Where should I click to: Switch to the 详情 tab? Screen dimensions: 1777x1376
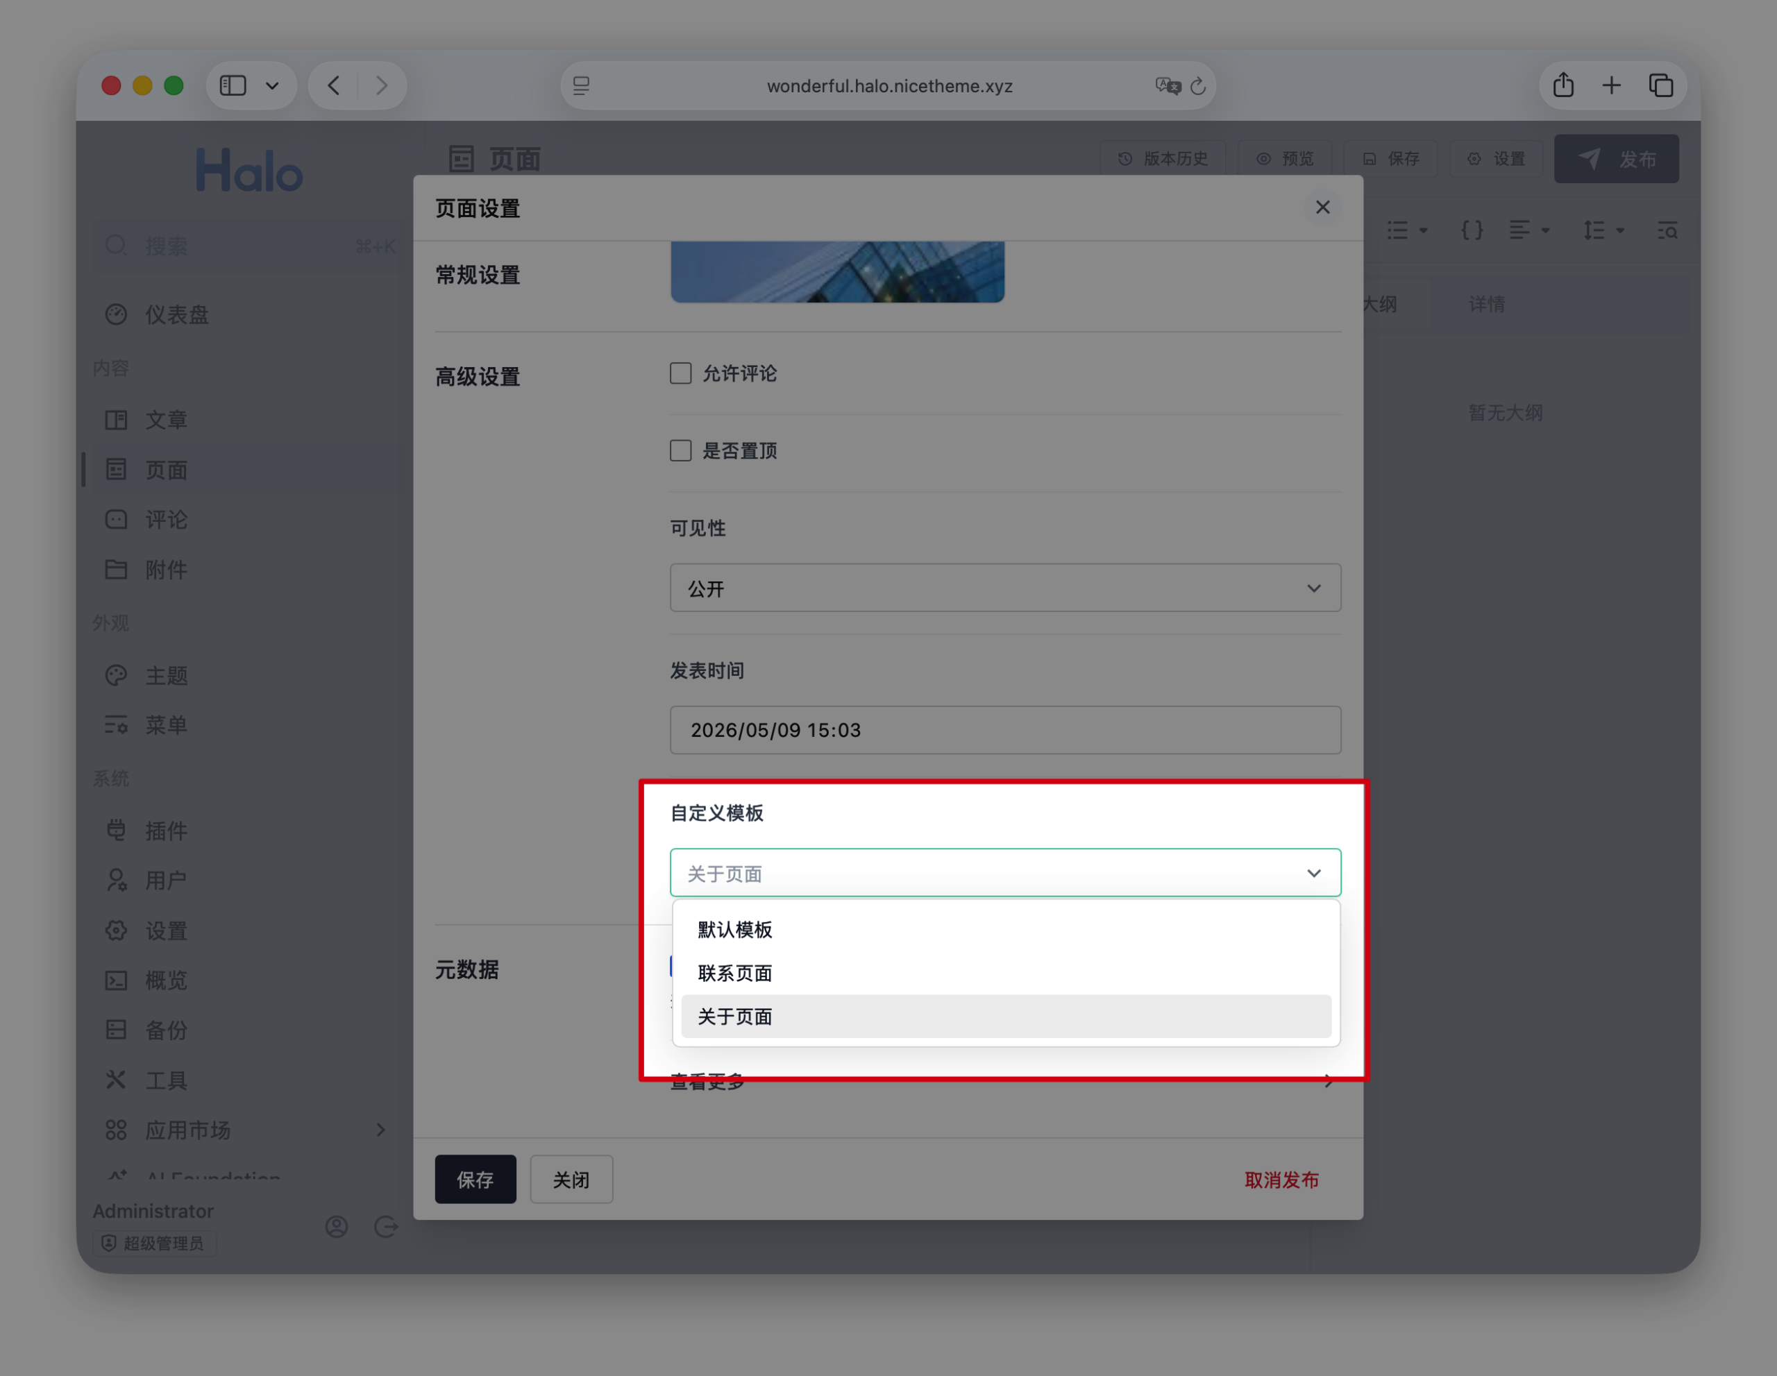click(1487, 304)
